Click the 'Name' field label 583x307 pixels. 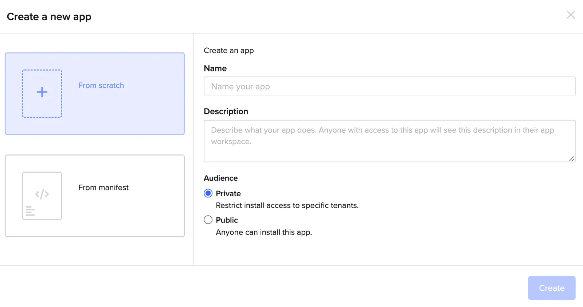point(215,68)
